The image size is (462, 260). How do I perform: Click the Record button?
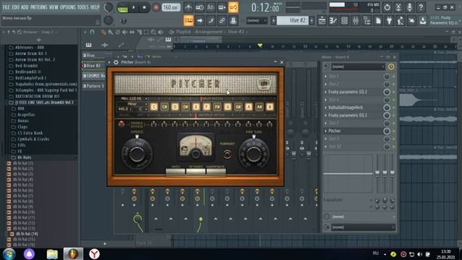coord(156,8)
